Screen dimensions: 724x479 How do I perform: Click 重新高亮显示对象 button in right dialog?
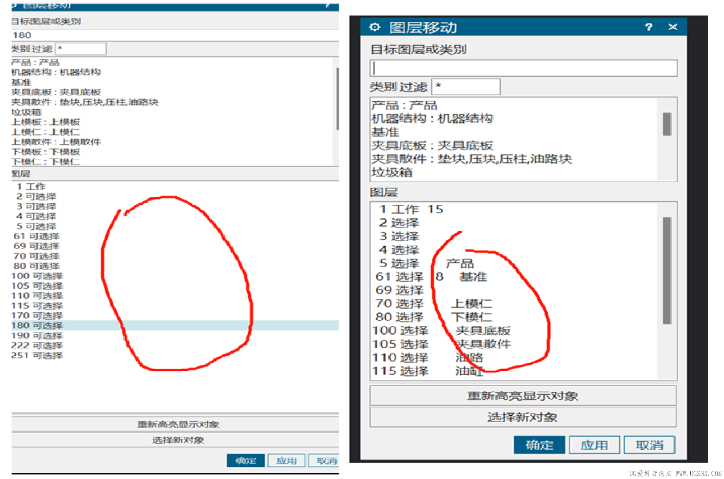[x=523, y=396]
